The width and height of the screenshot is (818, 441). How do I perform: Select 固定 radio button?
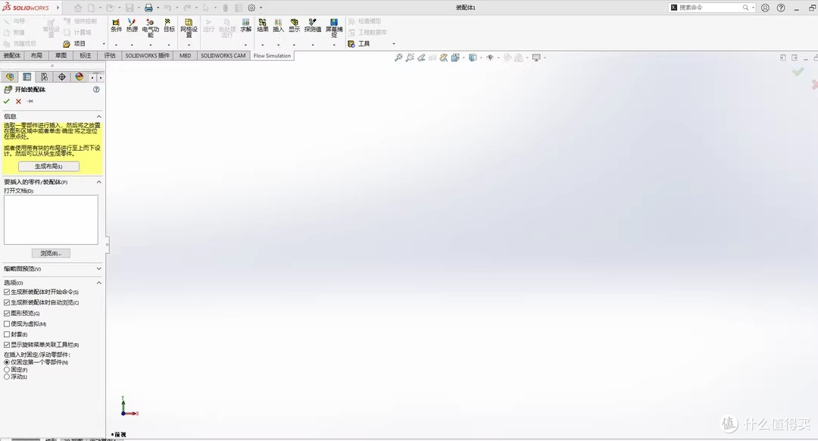(x=7, y=370)
